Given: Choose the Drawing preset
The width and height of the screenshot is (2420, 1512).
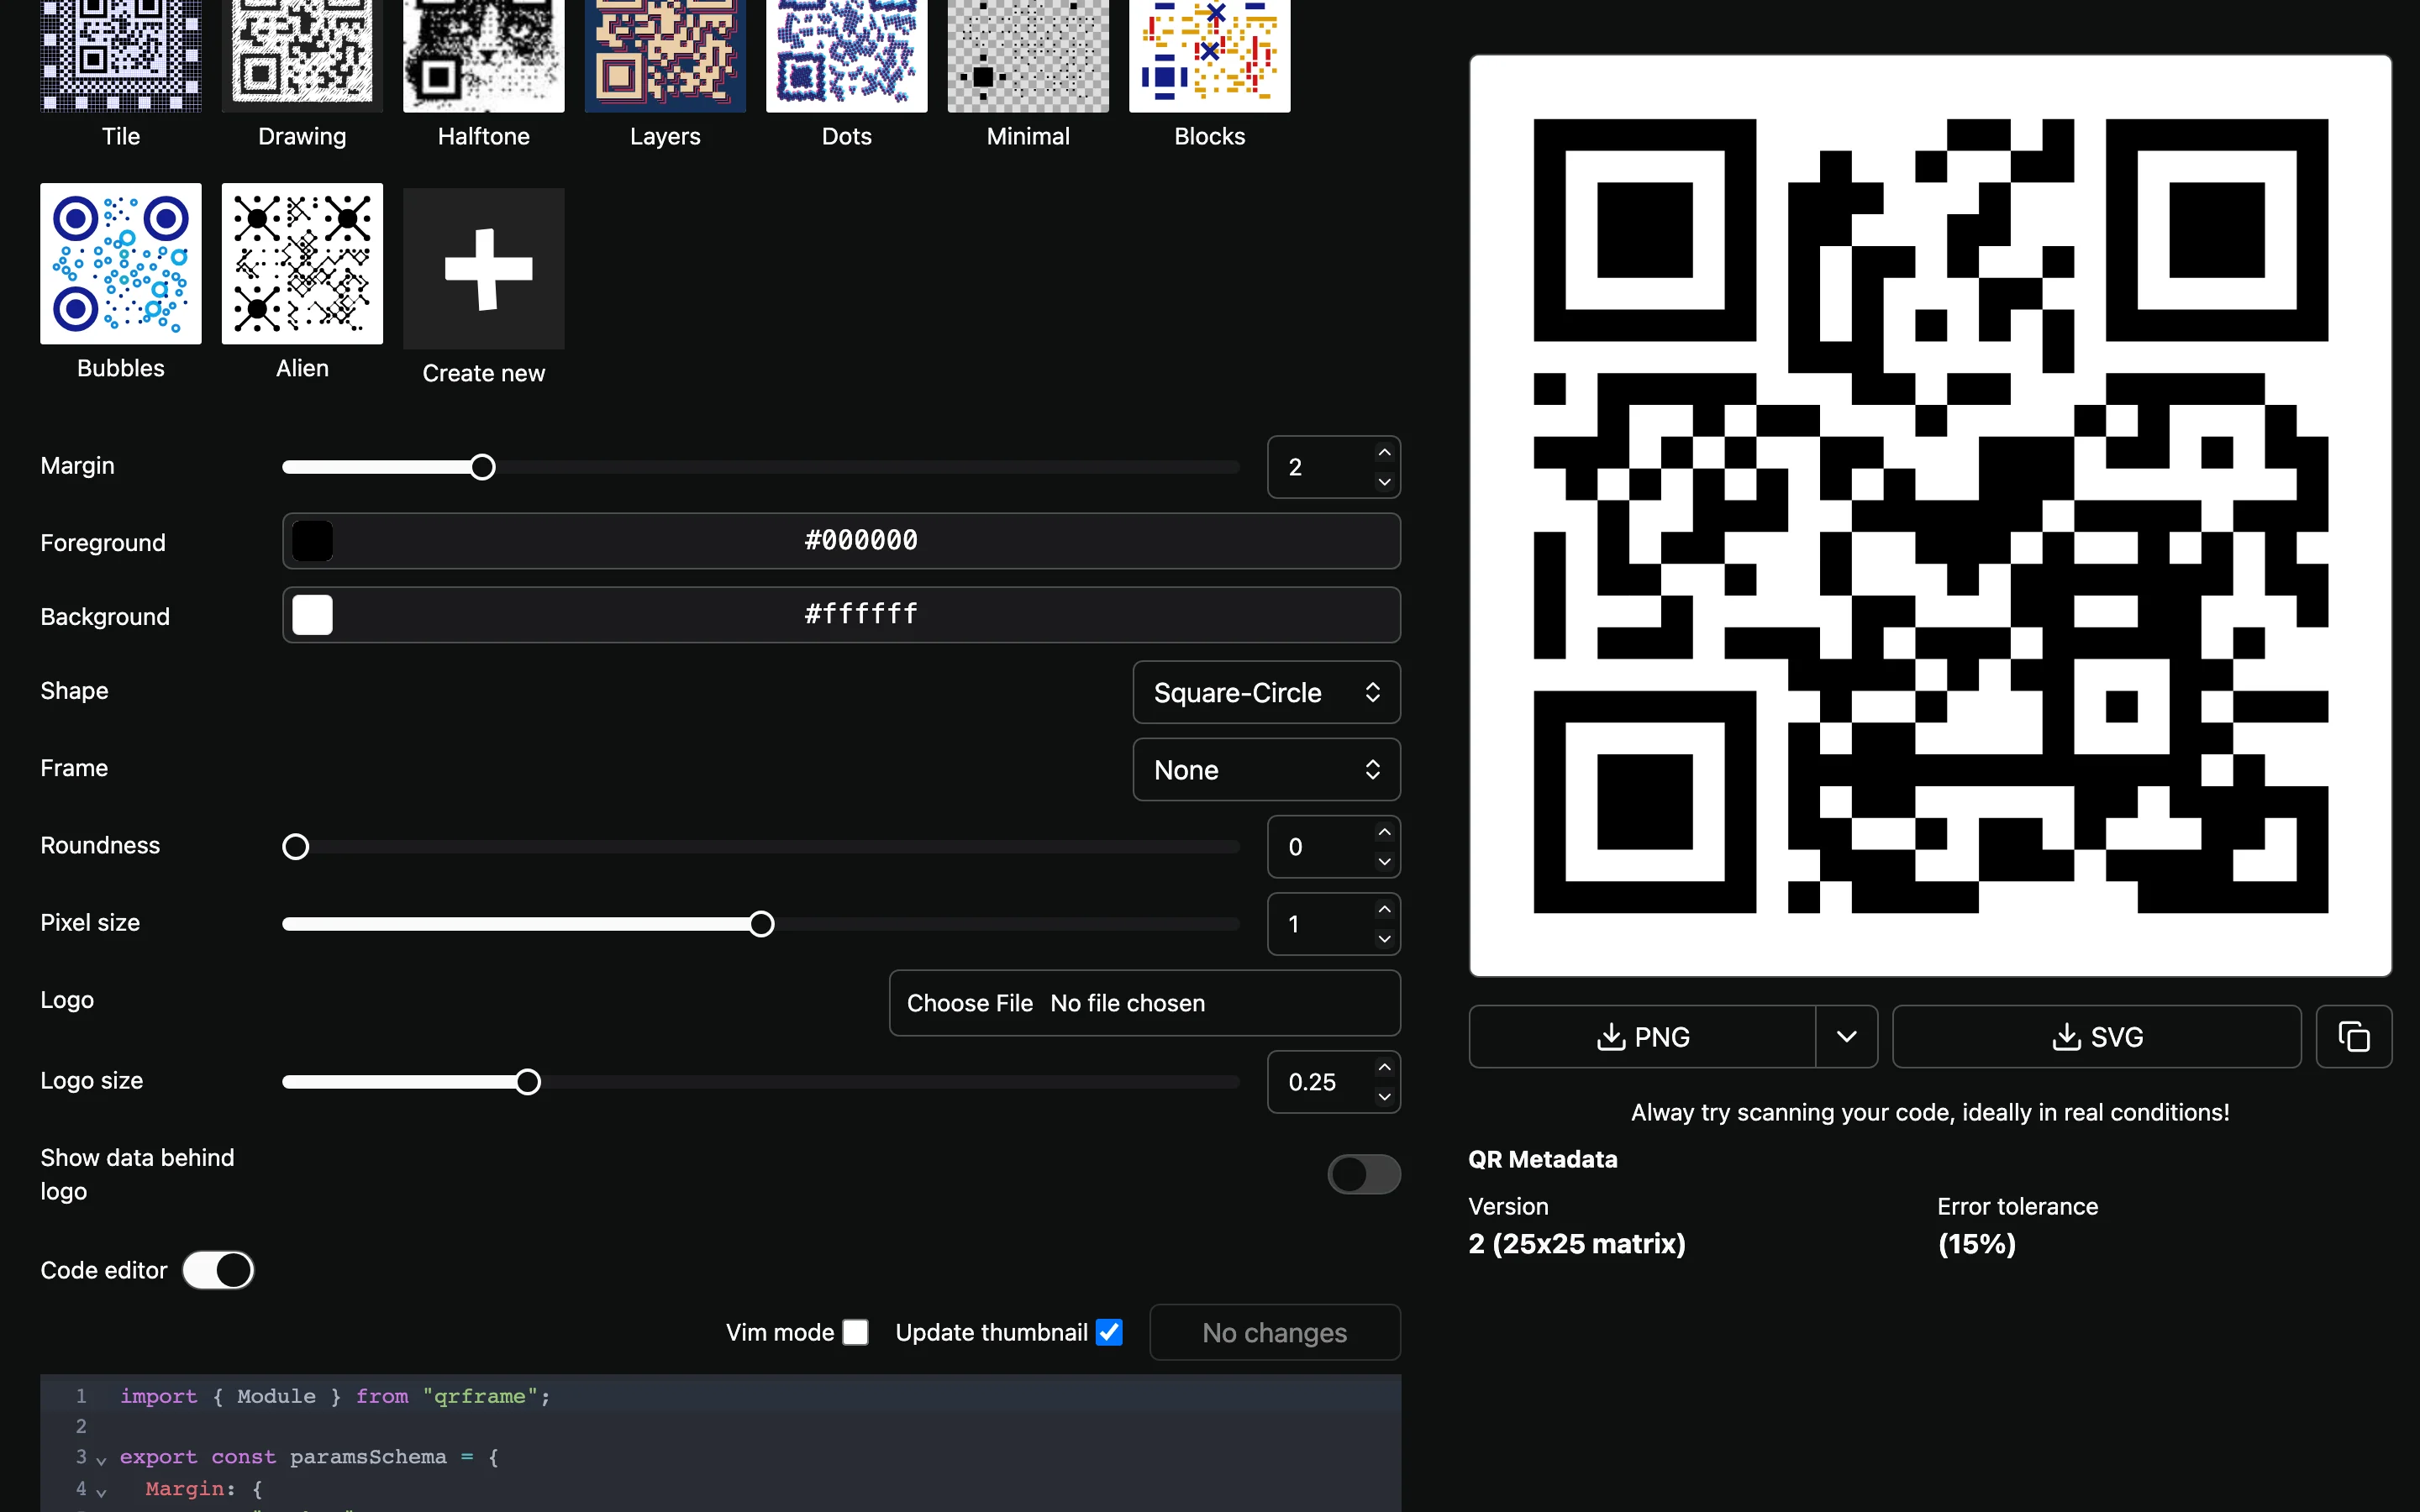Looking at the screenshot, I should pos(302,55).
